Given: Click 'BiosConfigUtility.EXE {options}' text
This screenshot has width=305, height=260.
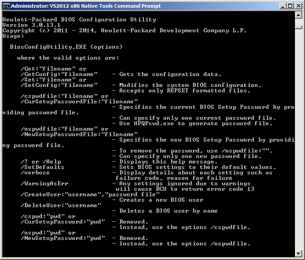Looking at the screenshot, I should pyautogui.click(x=66, y=47).
